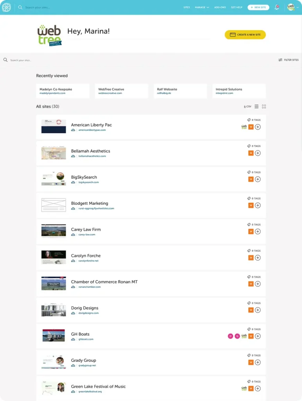Download sites list as CSV
This screenshot has height=401, width=302.
point(248,107)
